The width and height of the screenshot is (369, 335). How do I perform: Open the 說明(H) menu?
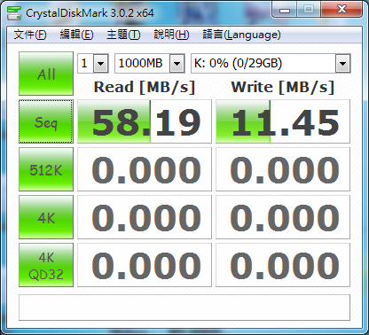pyautogui.click(x=171, y=35)
